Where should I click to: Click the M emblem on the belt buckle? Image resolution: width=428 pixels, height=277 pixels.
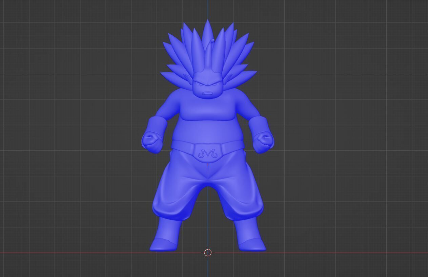tap(207, 153)
